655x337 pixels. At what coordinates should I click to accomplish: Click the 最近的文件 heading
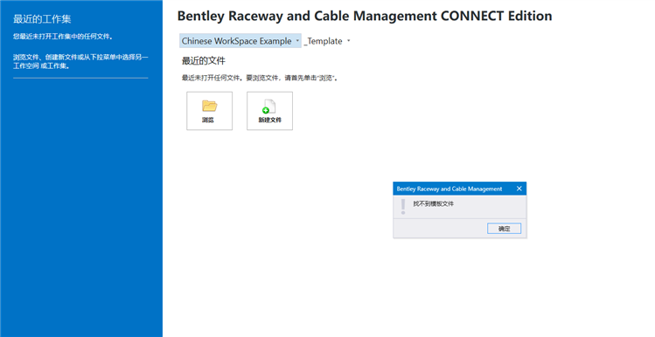tap(204, 61)
